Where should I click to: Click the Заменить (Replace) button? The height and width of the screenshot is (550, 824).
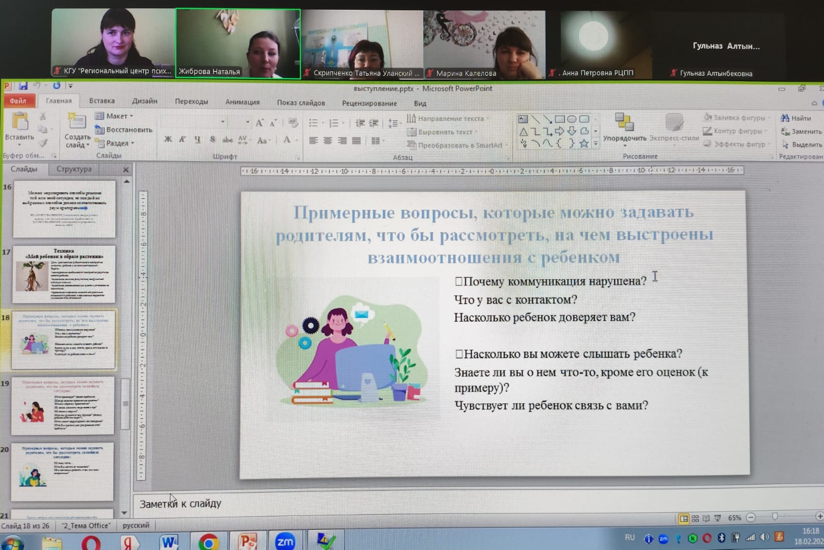click(x=801, y=131)
